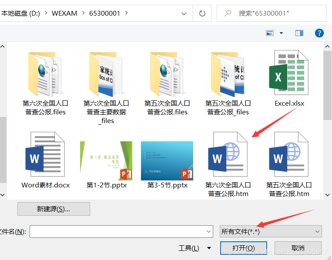Toggle the preview pane icon
Screen dimensions: 332x260
click(299, 33)
